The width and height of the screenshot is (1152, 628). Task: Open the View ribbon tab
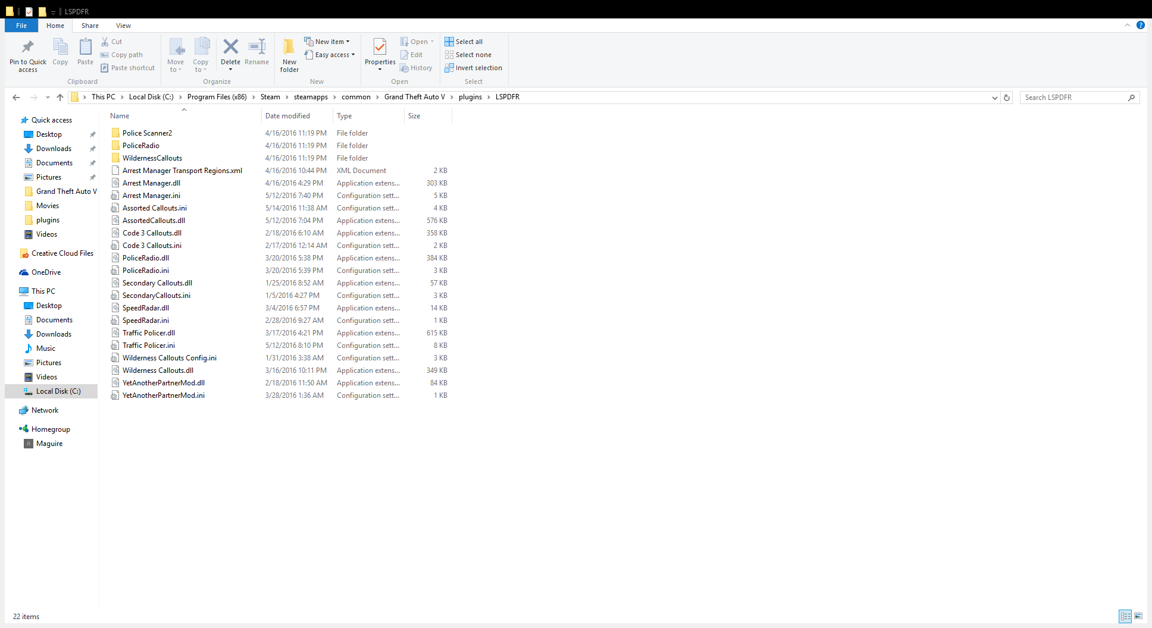pos(123,26)
